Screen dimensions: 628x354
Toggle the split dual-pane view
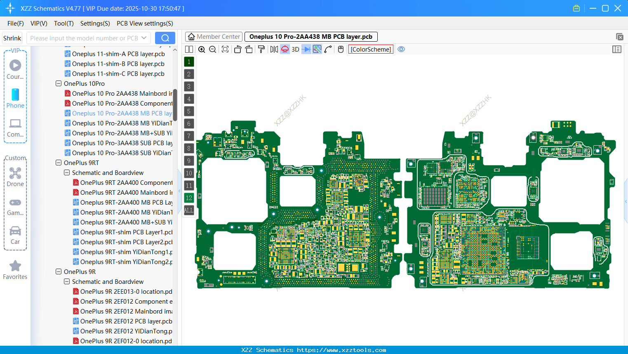tap(189, 49)
